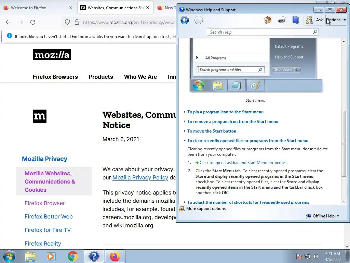Print the current help topic
The width and height of the screenshot is (350, 263).
coord(282,20)
